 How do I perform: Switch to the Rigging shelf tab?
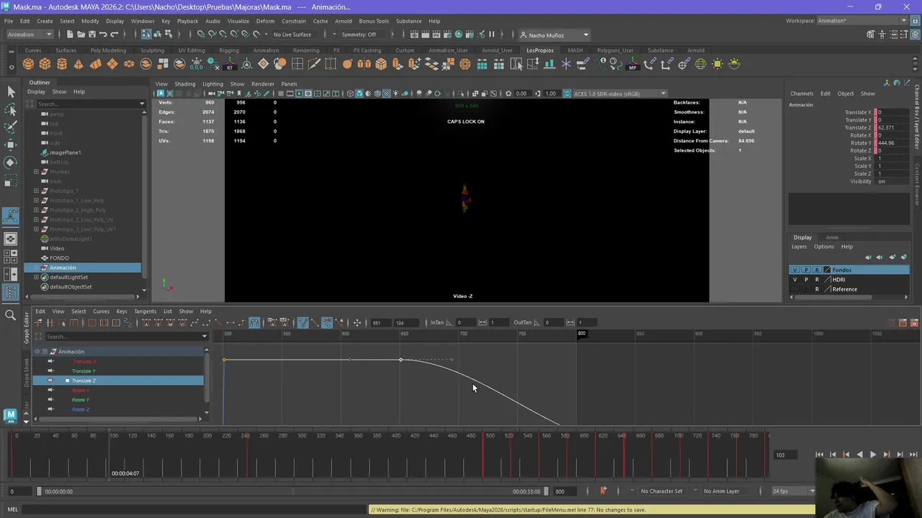tap(229, 50)
